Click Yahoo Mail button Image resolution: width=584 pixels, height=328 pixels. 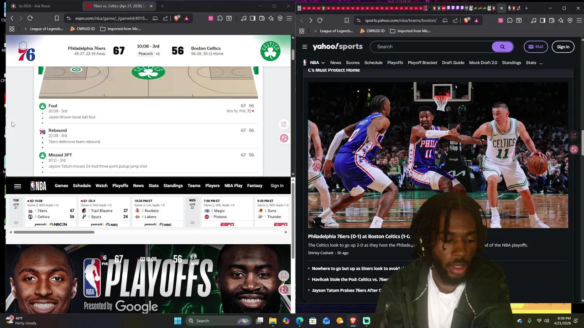(536, 46)
